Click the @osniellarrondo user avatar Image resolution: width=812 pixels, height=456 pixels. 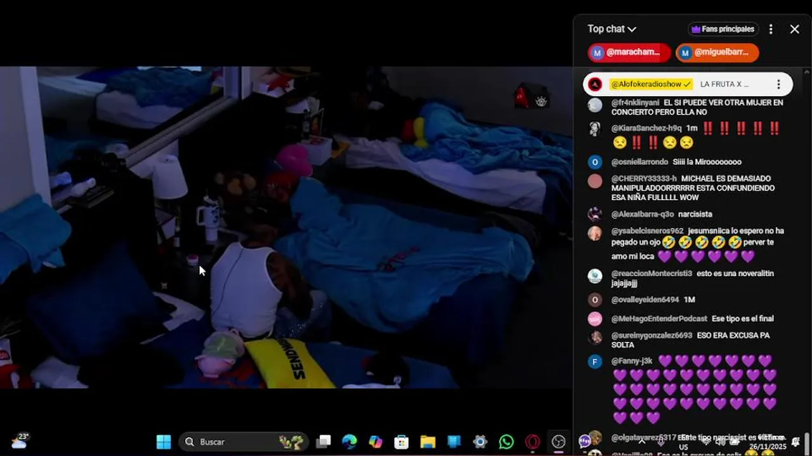tap(594, 162)
